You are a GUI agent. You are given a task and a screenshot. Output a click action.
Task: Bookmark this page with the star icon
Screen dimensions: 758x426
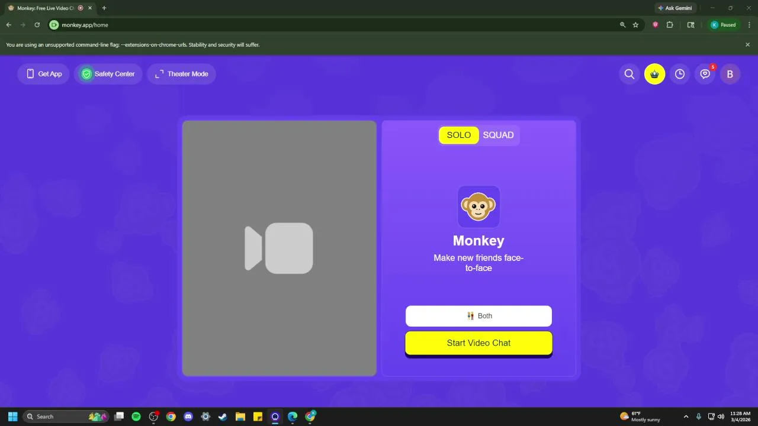635,25
